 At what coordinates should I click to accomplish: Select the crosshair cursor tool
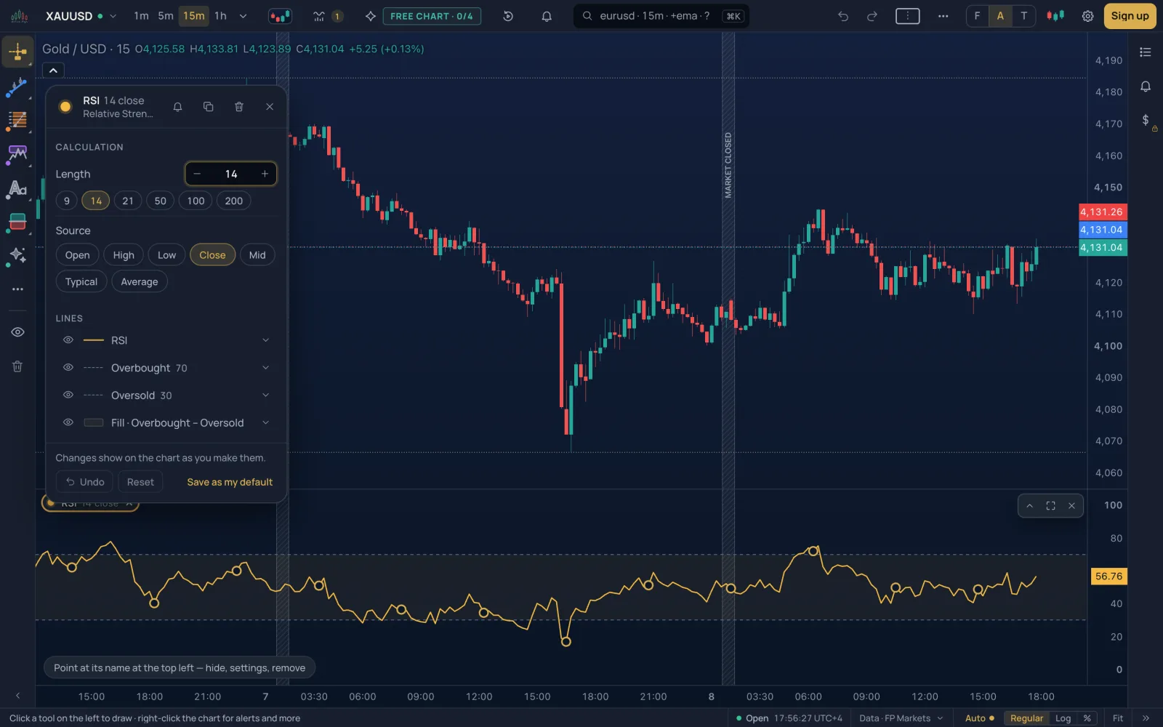(x=17, y=52)
